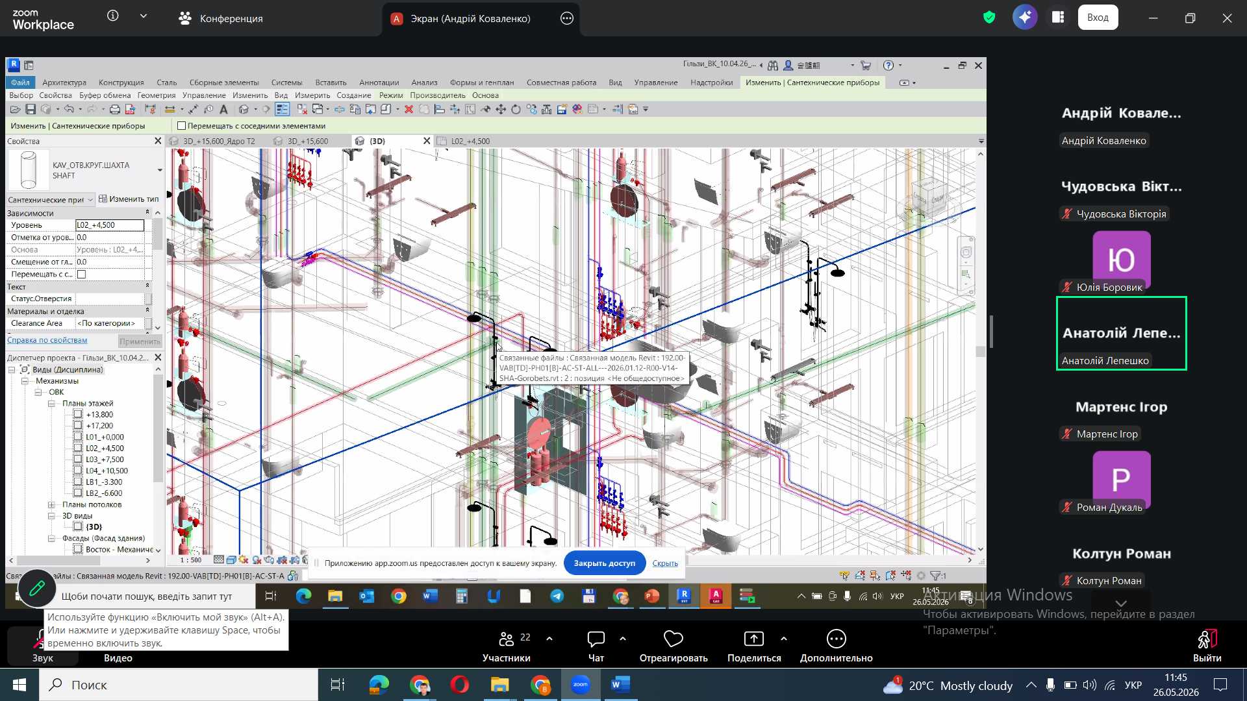Image resolution: width=1247 pixels, height=701 pixels.
Task: Collapse the 'Механизмы' tree node
Action: (25, 381)
